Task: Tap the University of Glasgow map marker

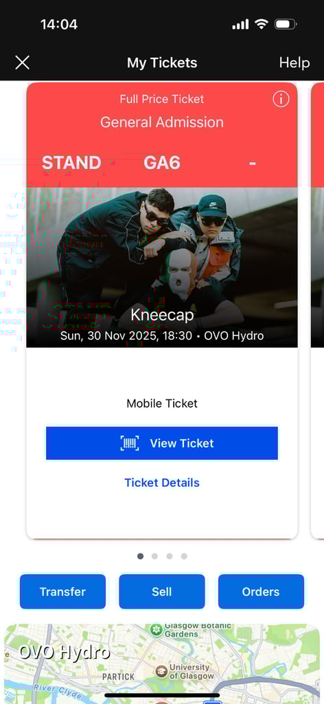Action: (161, 672)
